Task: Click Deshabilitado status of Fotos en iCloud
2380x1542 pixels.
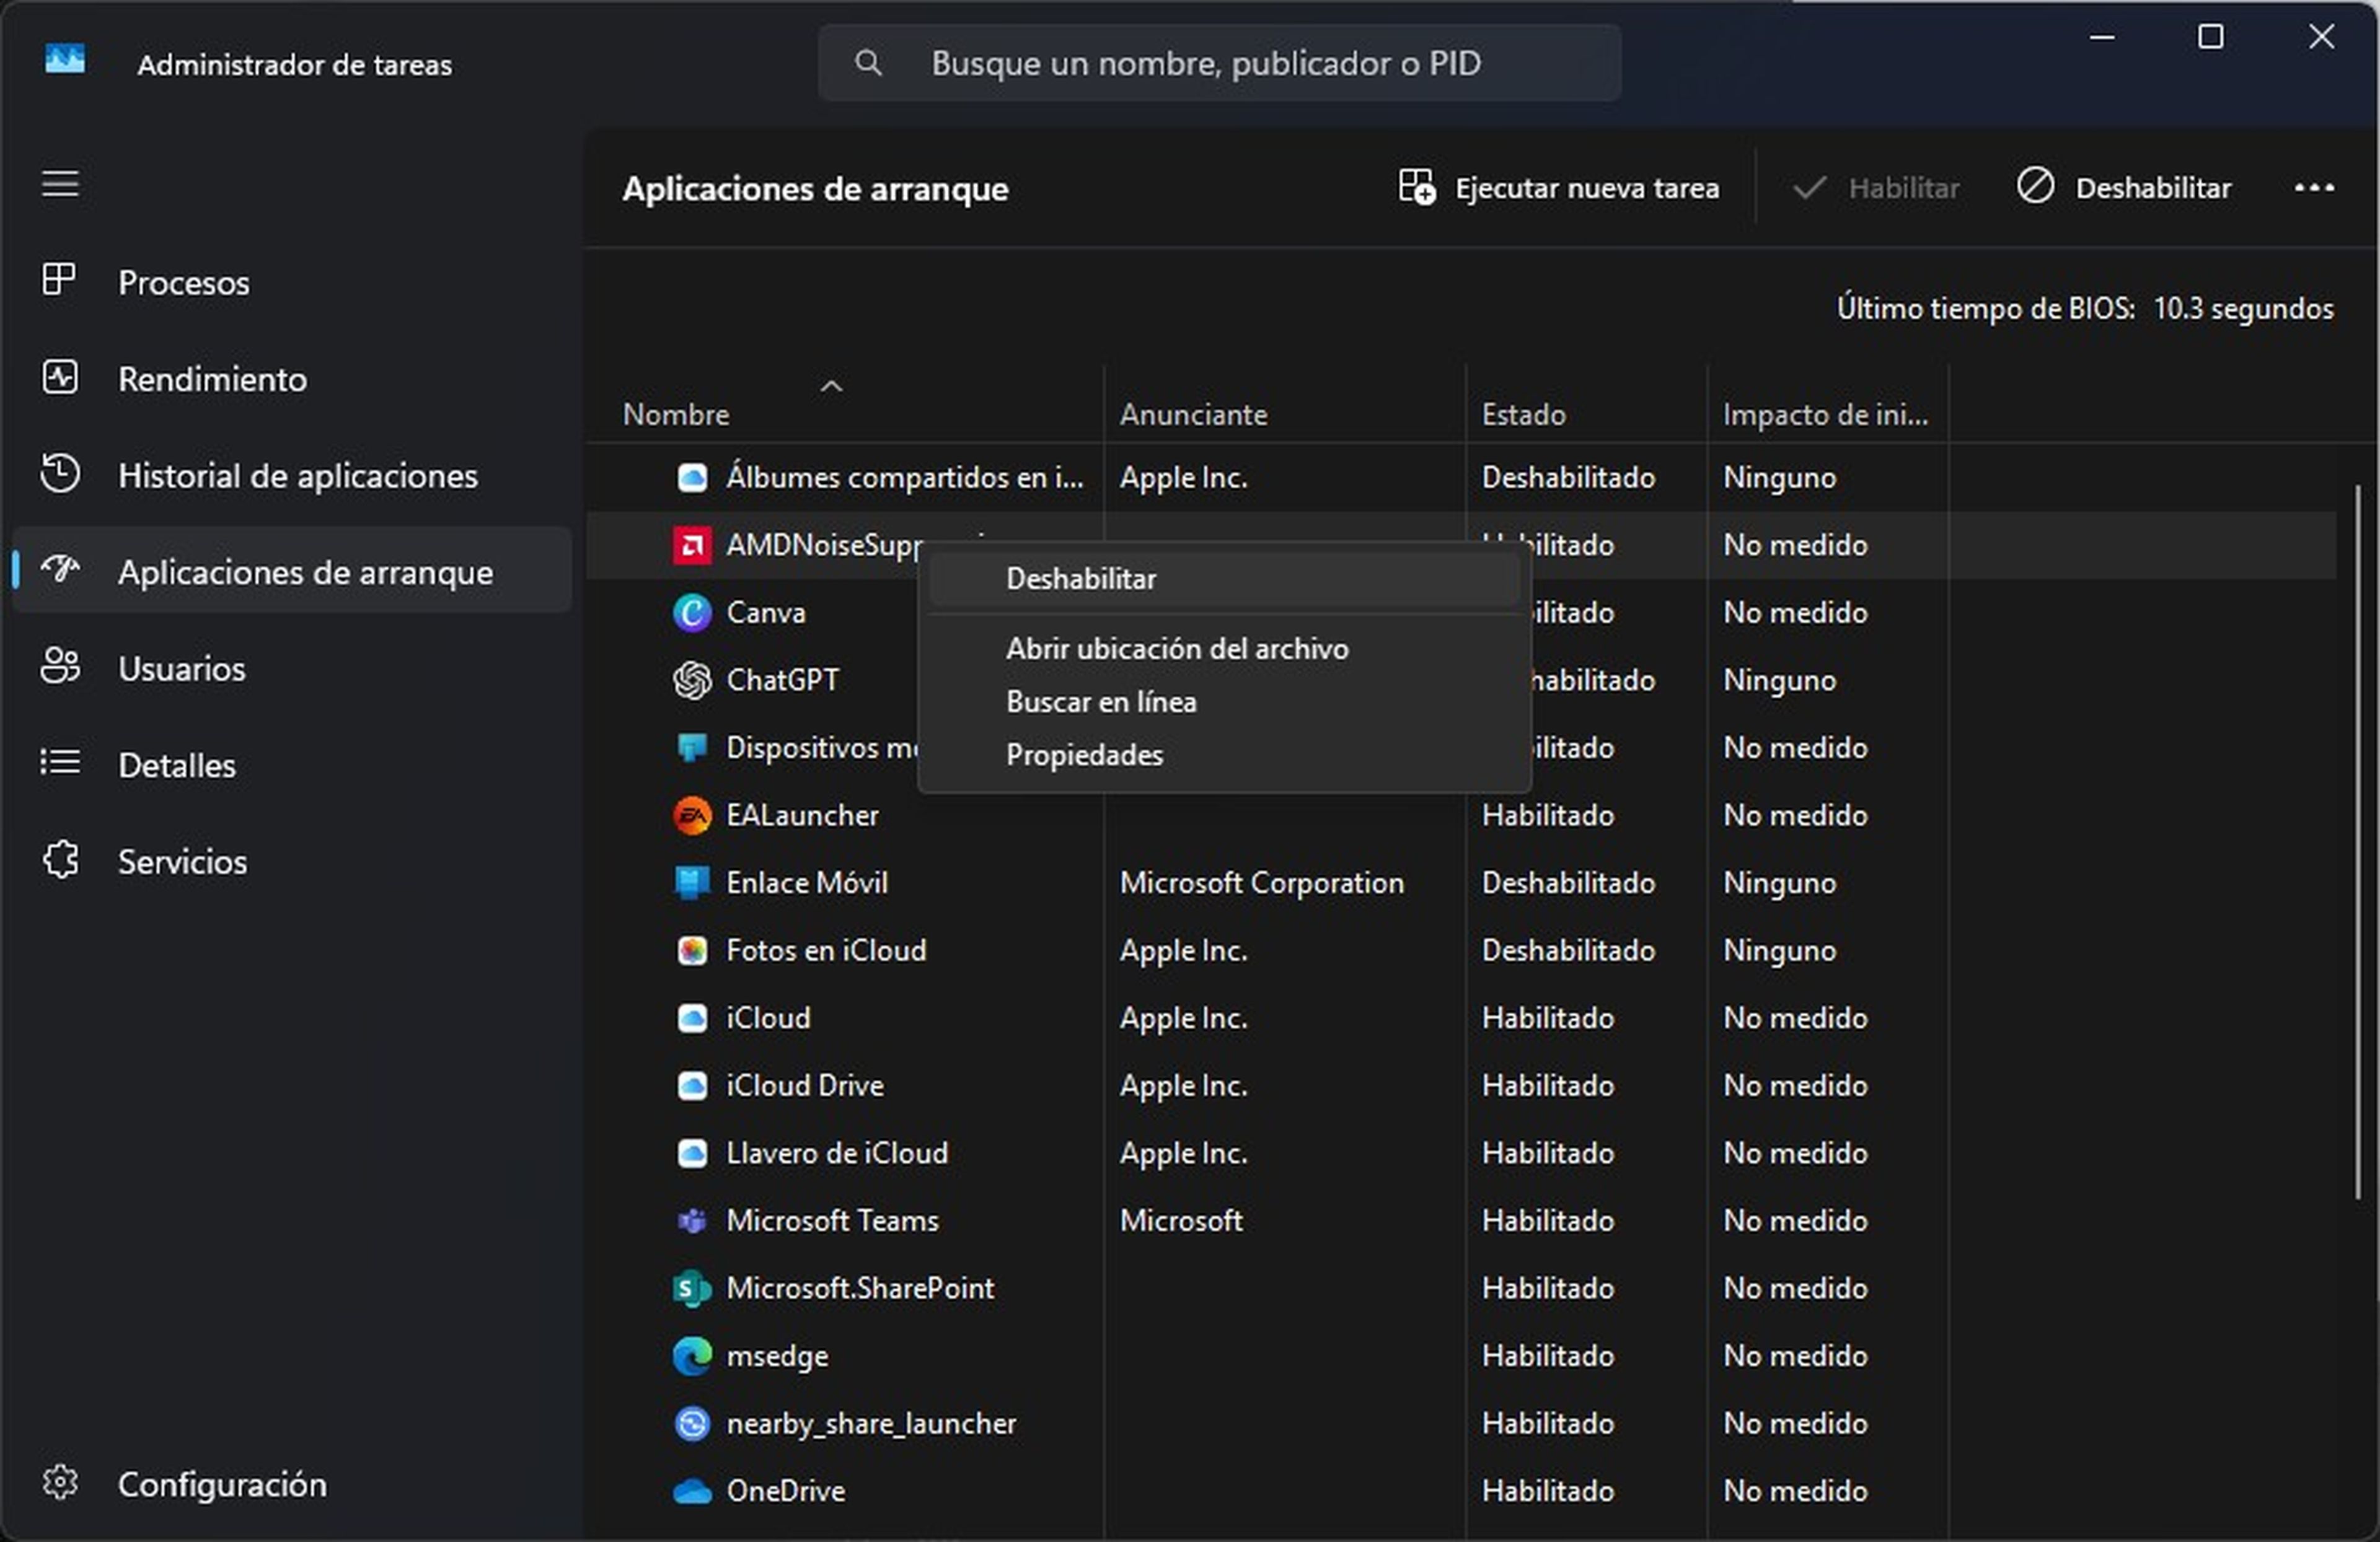Action: (1568, 949)
